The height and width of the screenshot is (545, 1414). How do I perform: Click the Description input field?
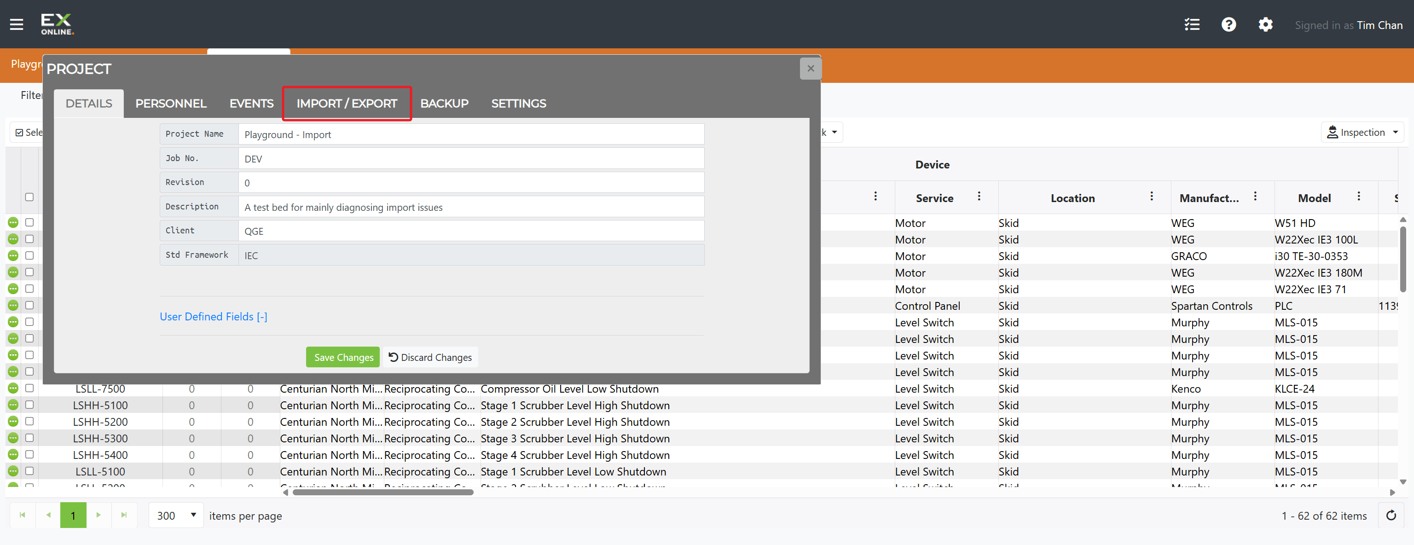click(471, 207)
